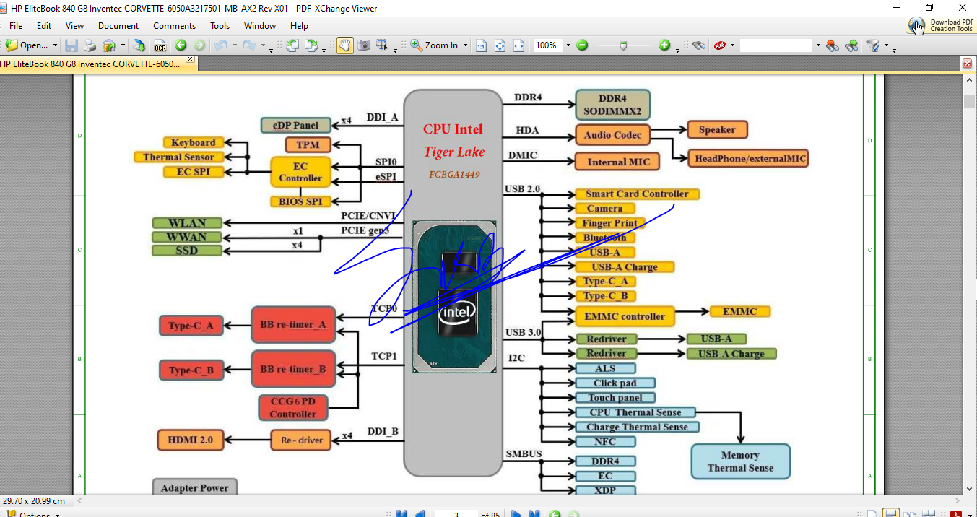This screenshot has height=517, width=977.
Task: Click the Smart Card Controller label
Action: click(x=637, y=194)
